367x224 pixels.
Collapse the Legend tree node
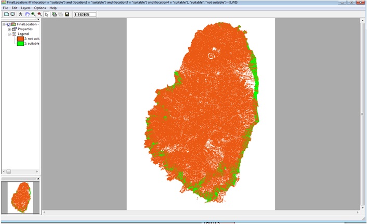coord(9,34)
